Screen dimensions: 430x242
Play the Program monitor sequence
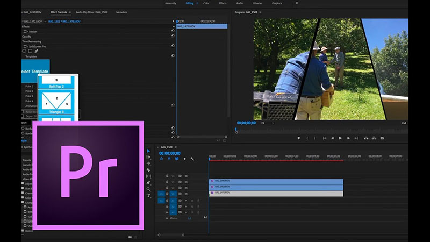[x=340, y=138]
